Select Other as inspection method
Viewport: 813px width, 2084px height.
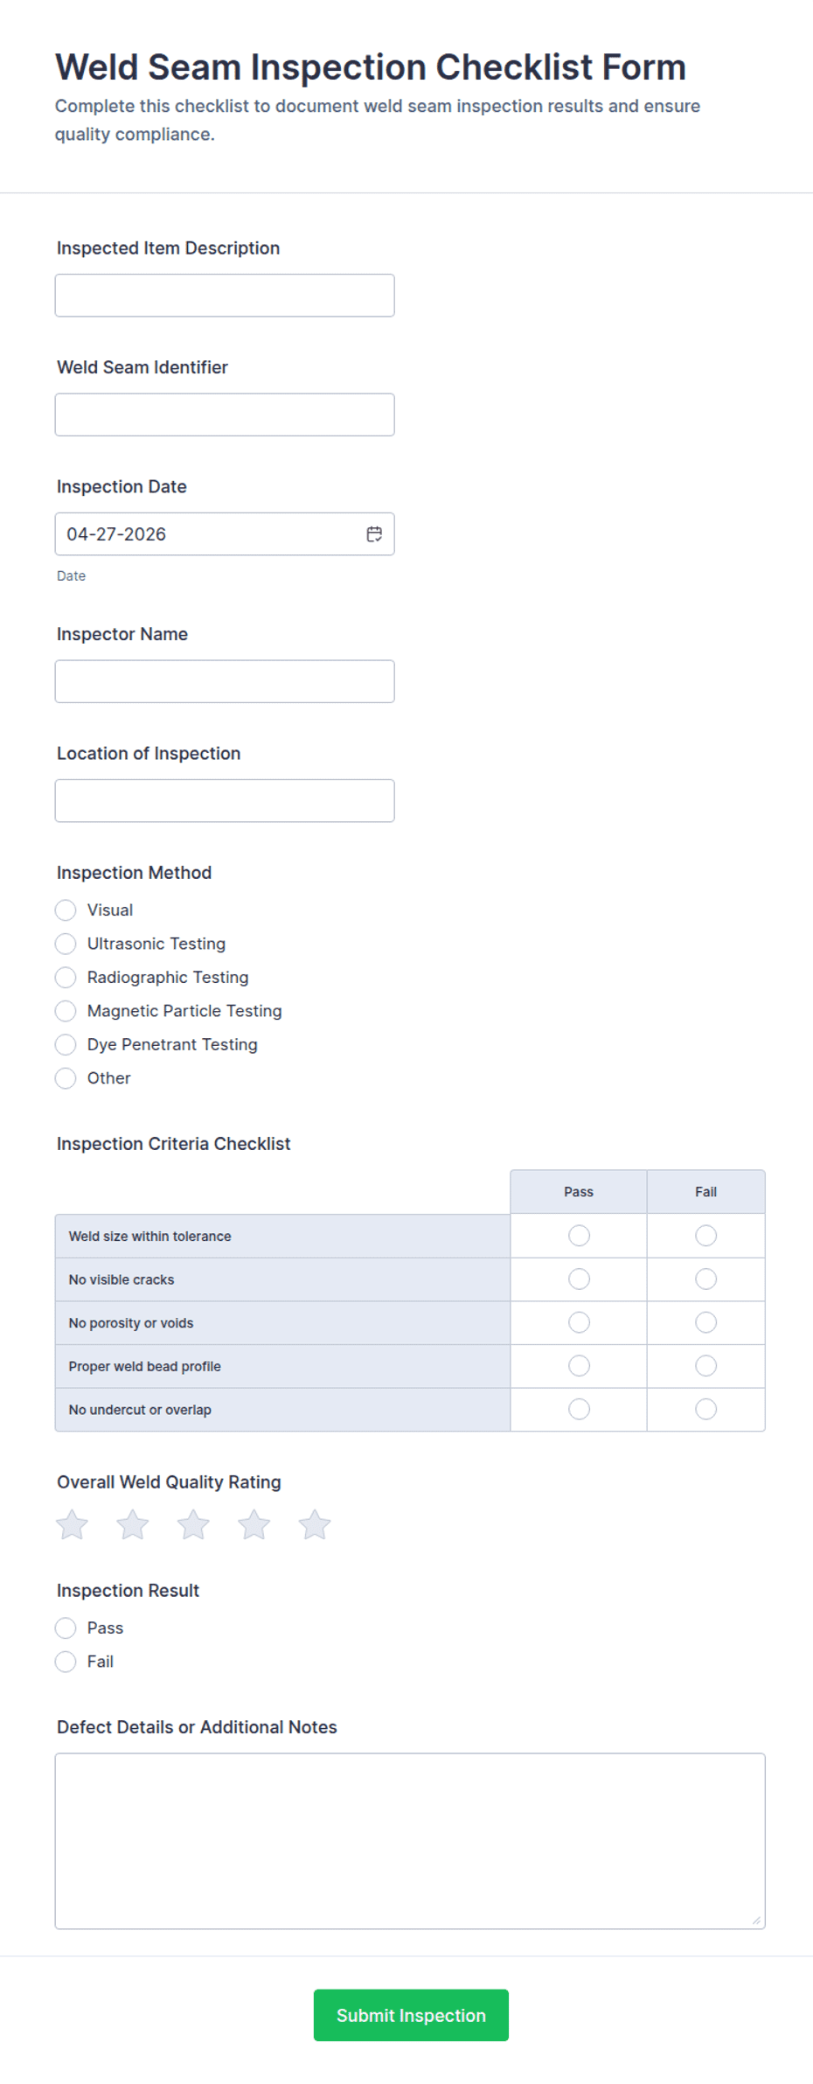(x=66, y=1077)
